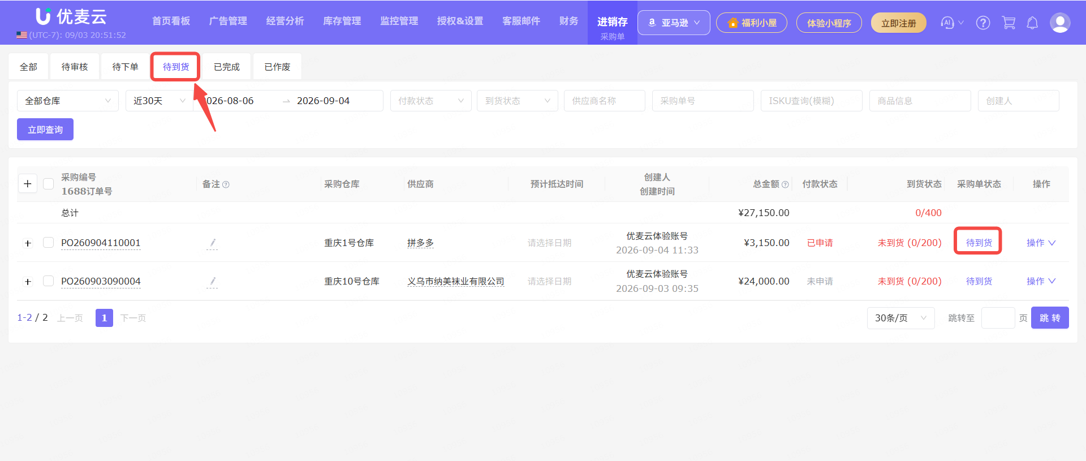Open the 经营分析 menu

(285, 21)
